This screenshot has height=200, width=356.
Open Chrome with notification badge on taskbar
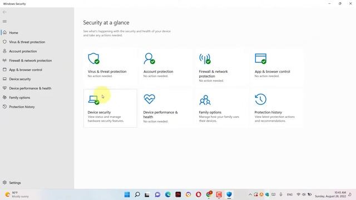[x=209, y=194]
